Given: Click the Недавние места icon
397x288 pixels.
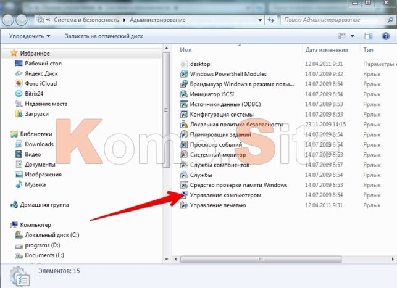Looking at the screenshot, I should 19,104.
